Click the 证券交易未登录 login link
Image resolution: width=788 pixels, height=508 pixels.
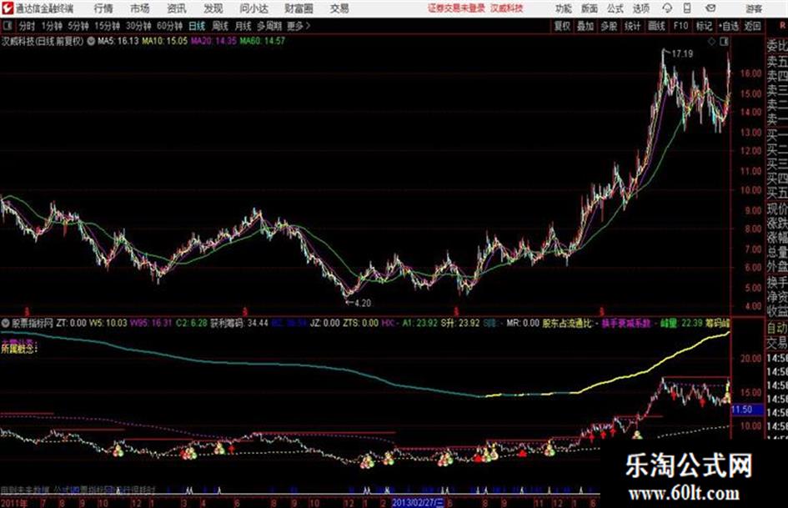(456, 8)
